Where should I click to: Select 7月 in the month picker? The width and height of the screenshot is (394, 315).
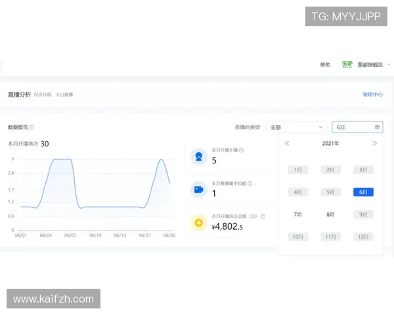pyautogui.click(x=297, y=215)
